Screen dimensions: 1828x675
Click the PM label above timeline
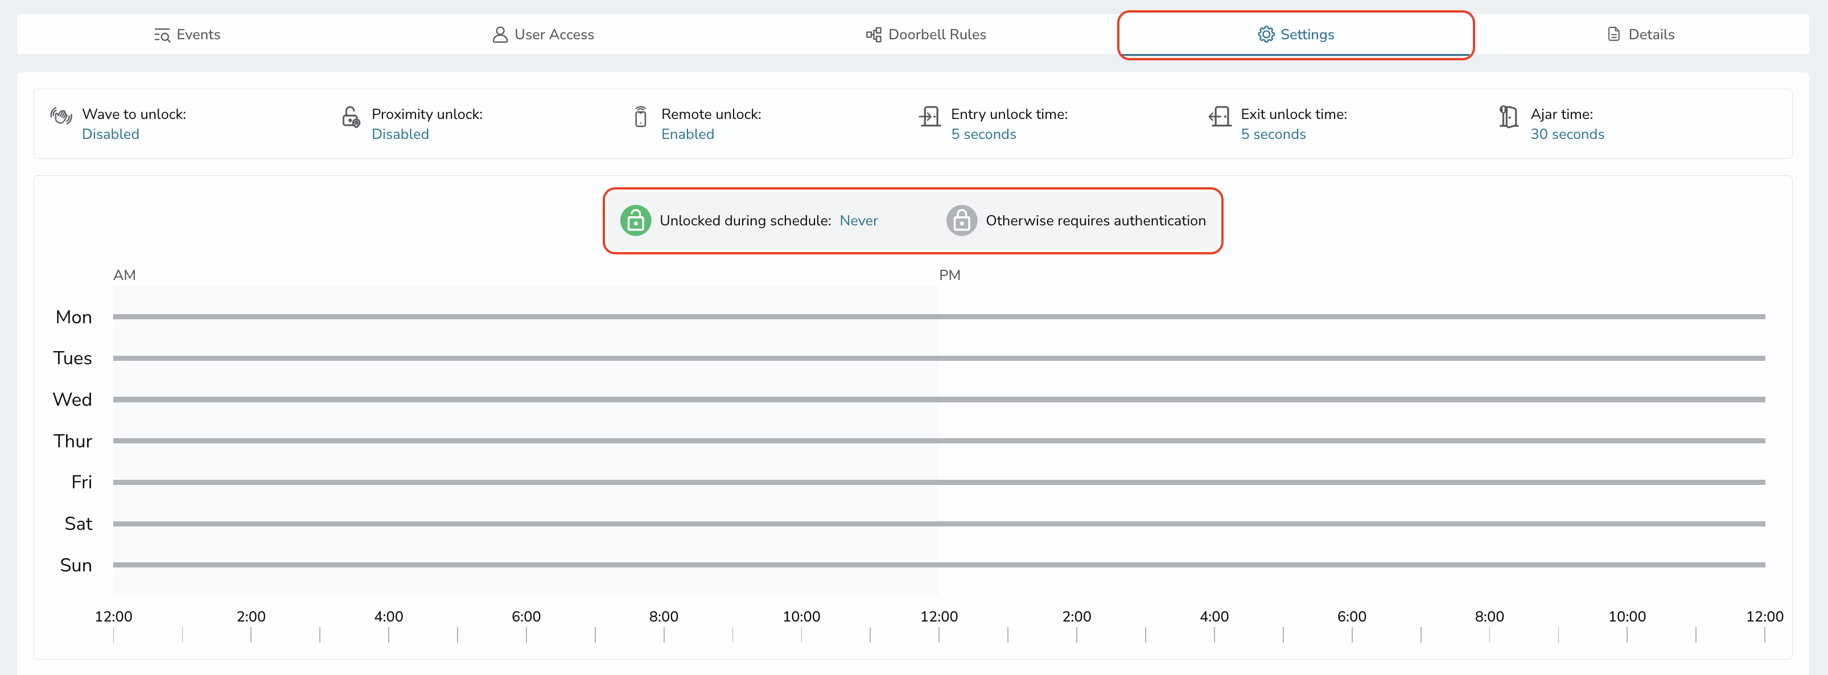[949, 275]
